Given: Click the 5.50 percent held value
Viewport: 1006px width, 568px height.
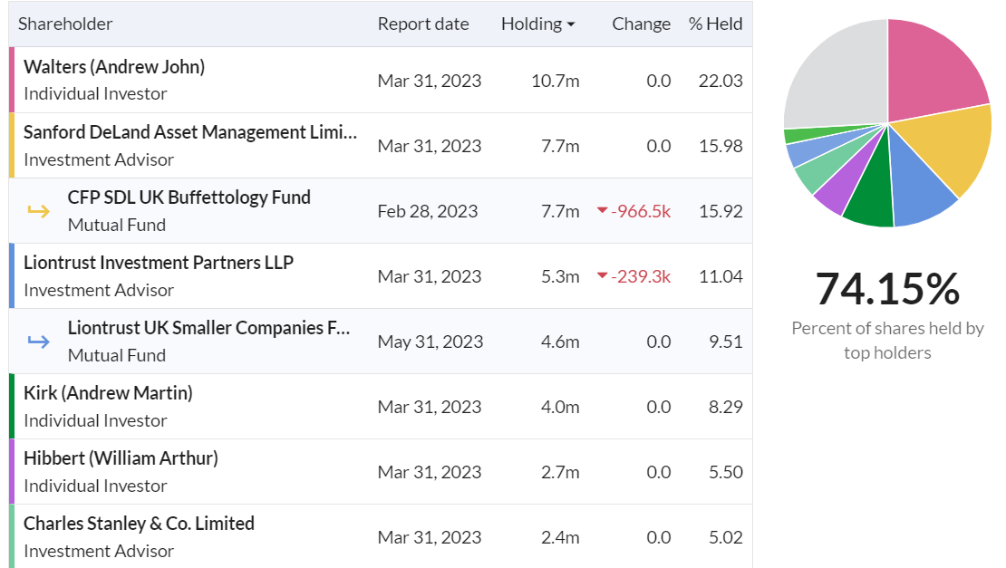Looking at the screenshot, I should (x=726, y=473).
